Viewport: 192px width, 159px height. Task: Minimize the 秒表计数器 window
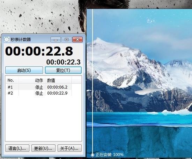pyautogui.click(x=56, y=39)
